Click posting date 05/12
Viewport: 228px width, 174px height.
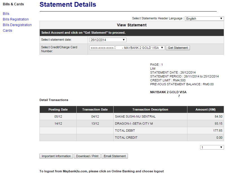[58, 116]
